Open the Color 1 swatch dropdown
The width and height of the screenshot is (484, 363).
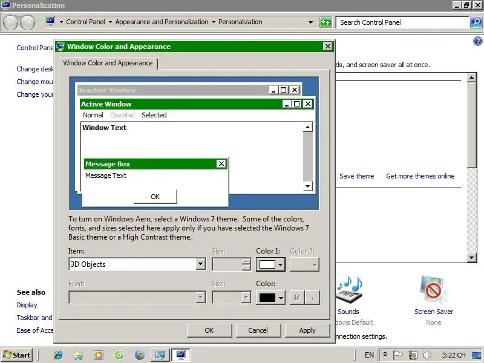(270, 264)
